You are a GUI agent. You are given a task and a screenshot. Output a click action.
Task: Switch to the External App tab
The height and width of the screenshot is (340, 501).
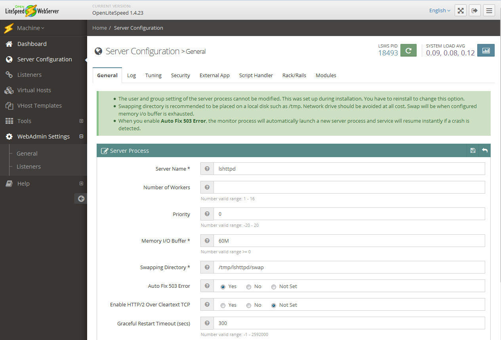tap(215, 75)
